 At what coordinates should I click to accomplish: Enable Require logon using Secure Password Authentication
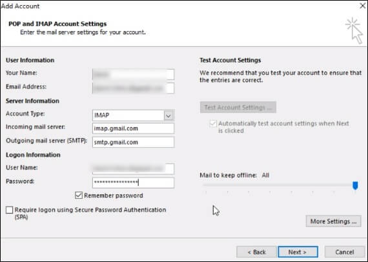click(10, 210)
